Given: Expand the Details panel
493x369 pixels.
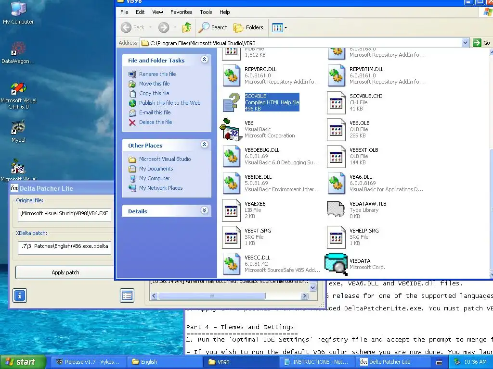Looking at the screenshot, I should (x=204, y=210).
